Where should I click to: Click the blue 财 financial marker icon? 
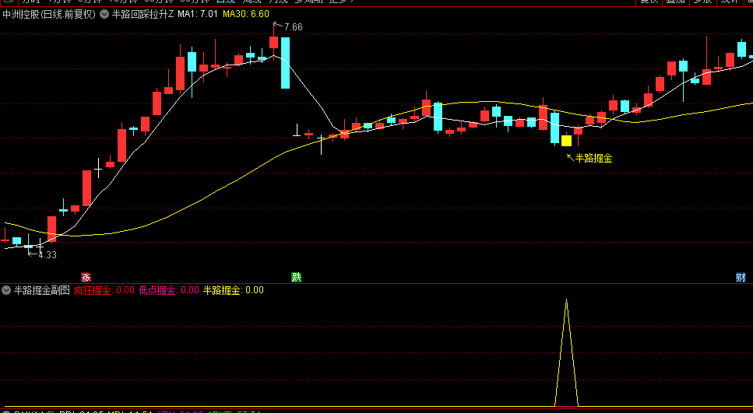point(740,277)
